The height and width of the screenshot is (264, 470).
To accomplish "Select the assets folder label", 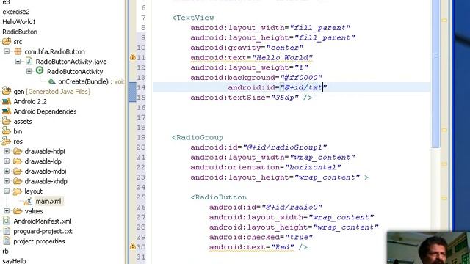I will pos(23,122).
